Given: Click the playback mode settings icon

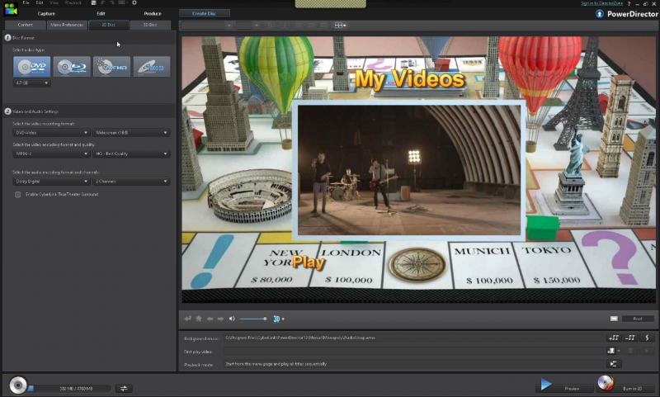Looking at the screenshot, I should point(613,364).
